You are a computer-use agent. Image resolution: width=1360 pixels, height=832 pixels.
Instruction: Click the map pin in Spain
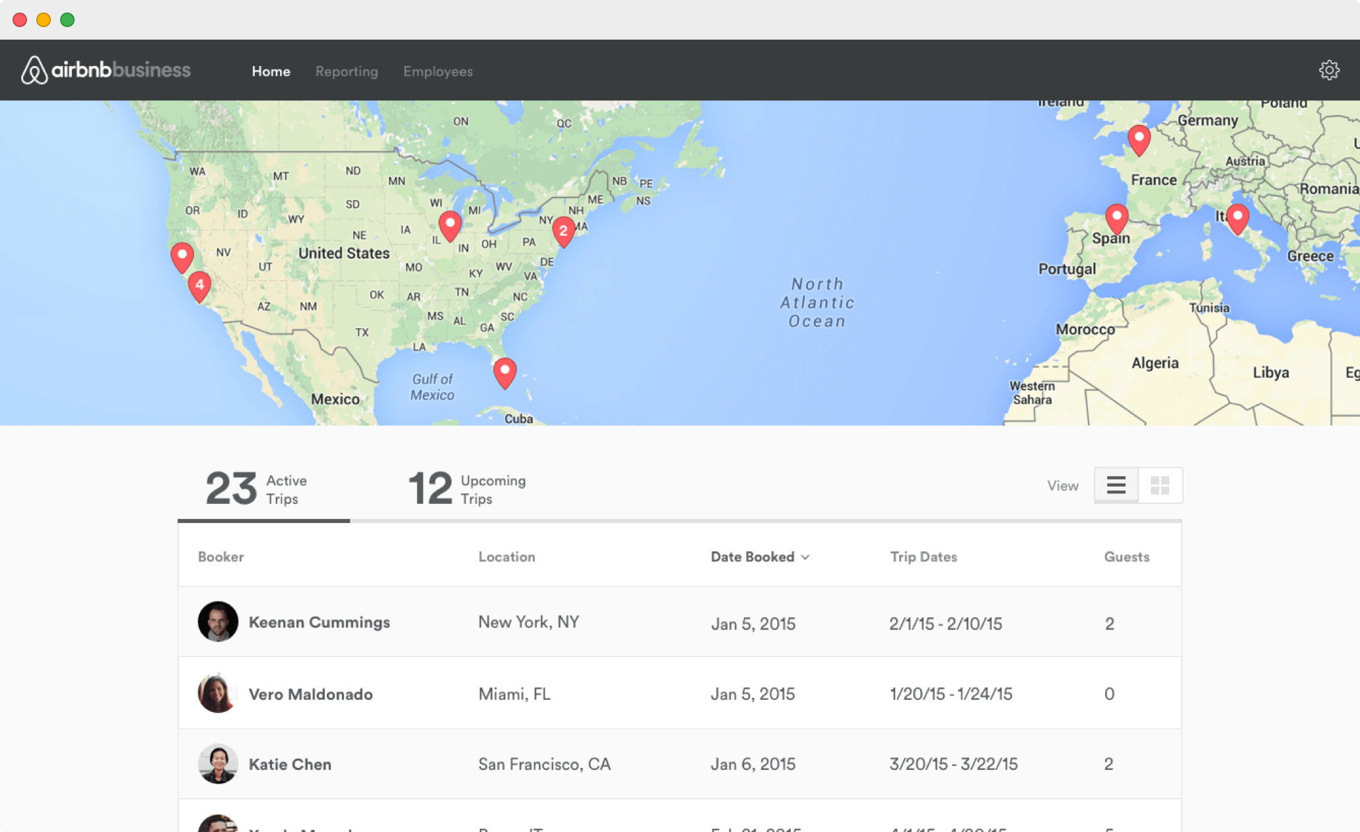1116,217
